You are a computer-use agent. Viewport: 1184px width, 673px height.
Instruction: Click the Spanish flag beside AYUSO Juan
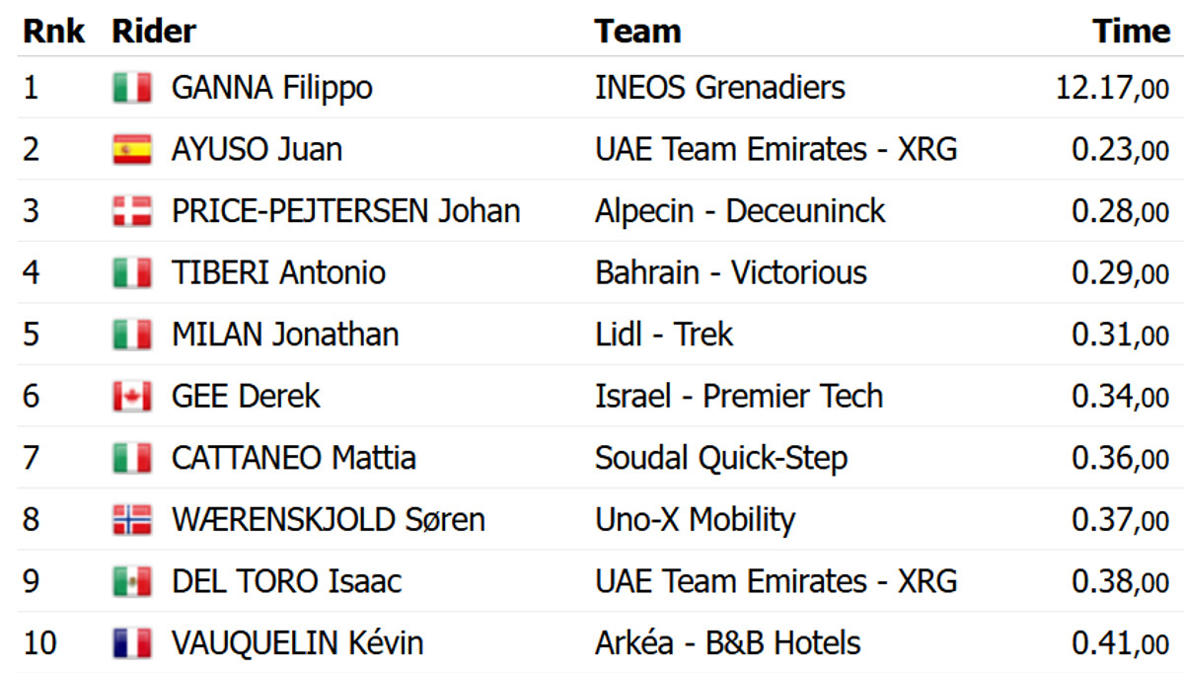click(x=131, y=150)
